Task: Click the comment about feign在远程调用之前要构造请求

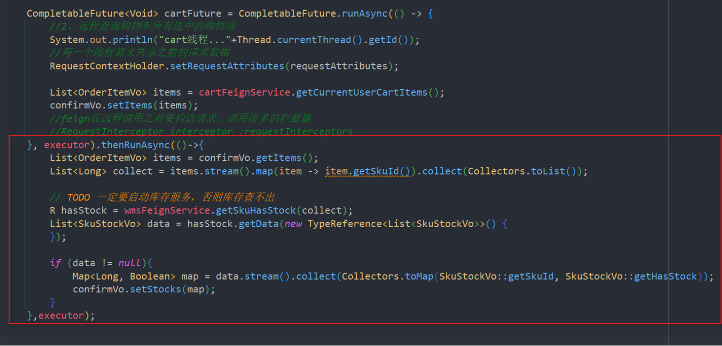Action: [x=180, y=118]
